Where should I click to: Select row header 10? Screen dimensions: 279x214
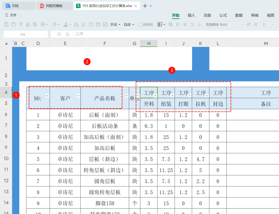(x=6, y=158)
